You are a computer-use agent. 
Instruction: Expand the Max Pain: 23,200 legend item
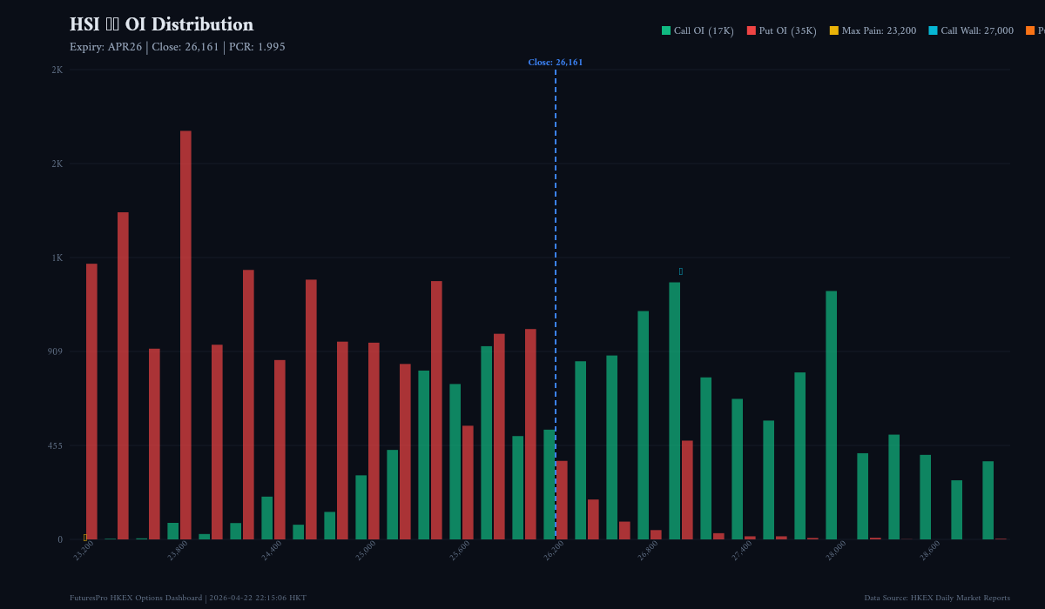pyautogui.click(x=871, y=30)
